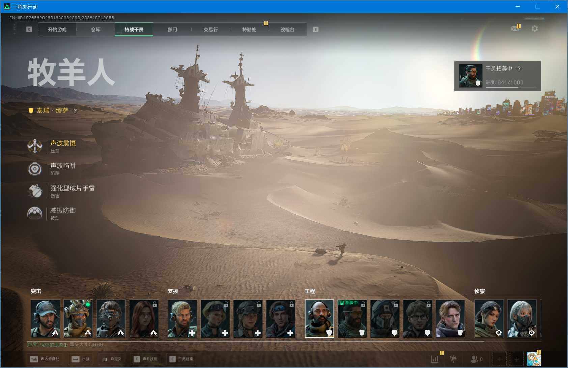
Task: Select the 减振防御 passive skill icon
Action: 35,213
